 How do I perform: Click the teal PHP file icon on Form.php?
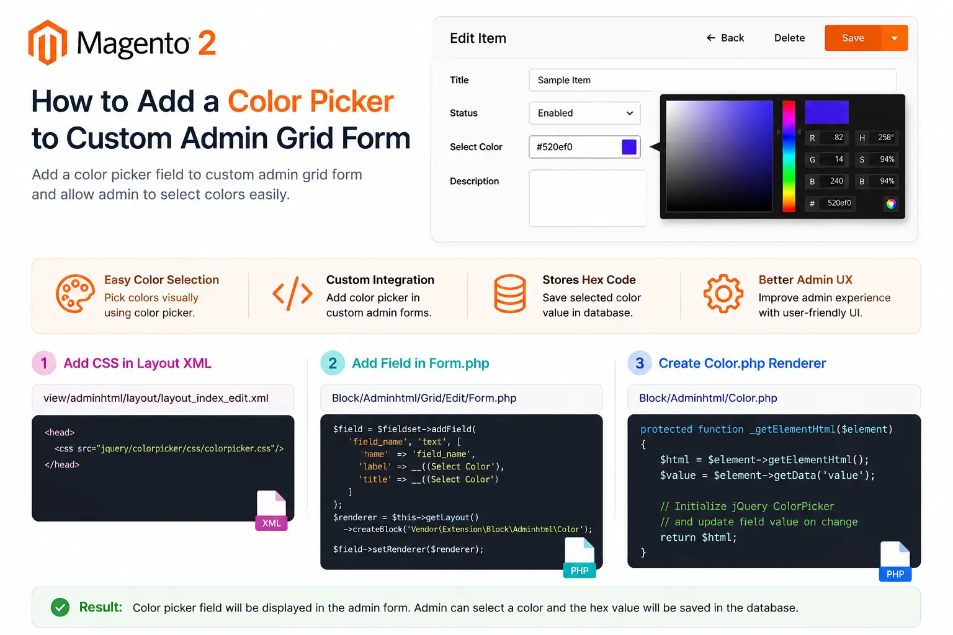coord(579,558)
